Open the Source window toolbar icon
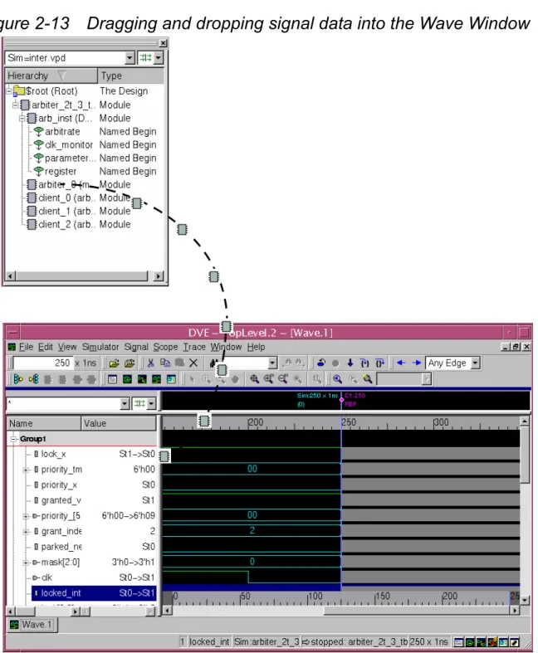538x653 pixels. click(113, 379)
